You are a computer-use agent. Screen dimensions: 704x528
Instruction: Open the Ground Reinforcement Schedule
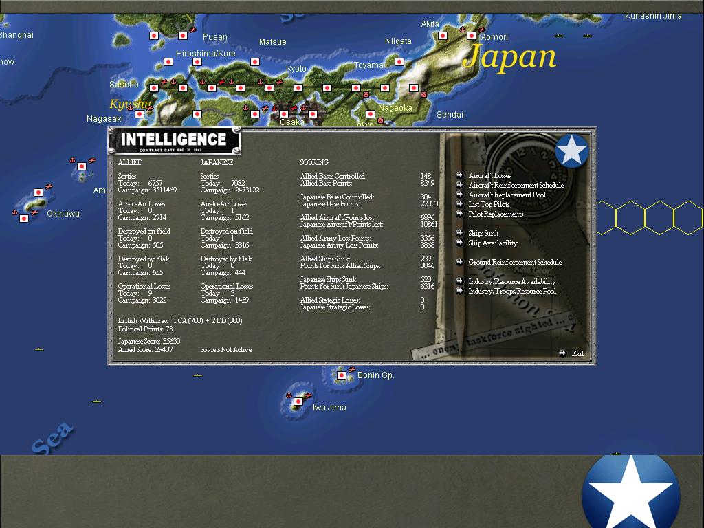click(515, 262)
